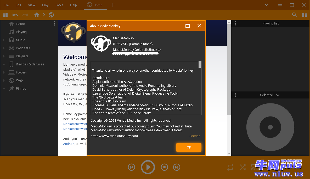Screen dimensions: 310x179
Task: Click the mediamonkey.com URL text
Action: (114, 136)
